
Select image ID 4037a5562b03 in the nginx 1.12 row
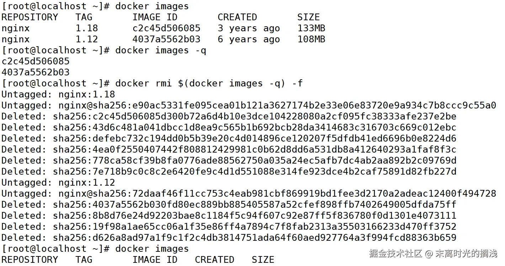(x=166, y=39)
